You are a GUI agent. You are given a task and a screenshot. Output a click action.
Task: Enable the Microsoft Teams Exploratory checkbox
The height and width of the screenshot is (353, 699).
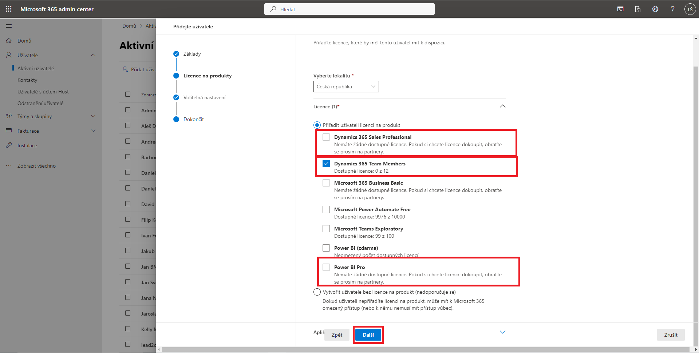[x=326, y=229]
